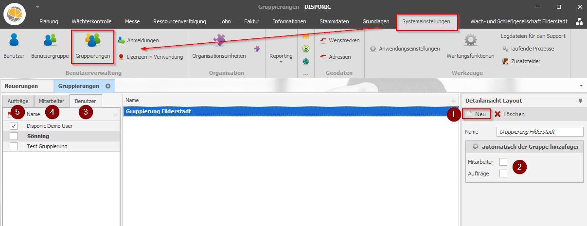587x226 pixels.
Task: Open the Stammdaten ribbon tab
Action: (334, 21)
